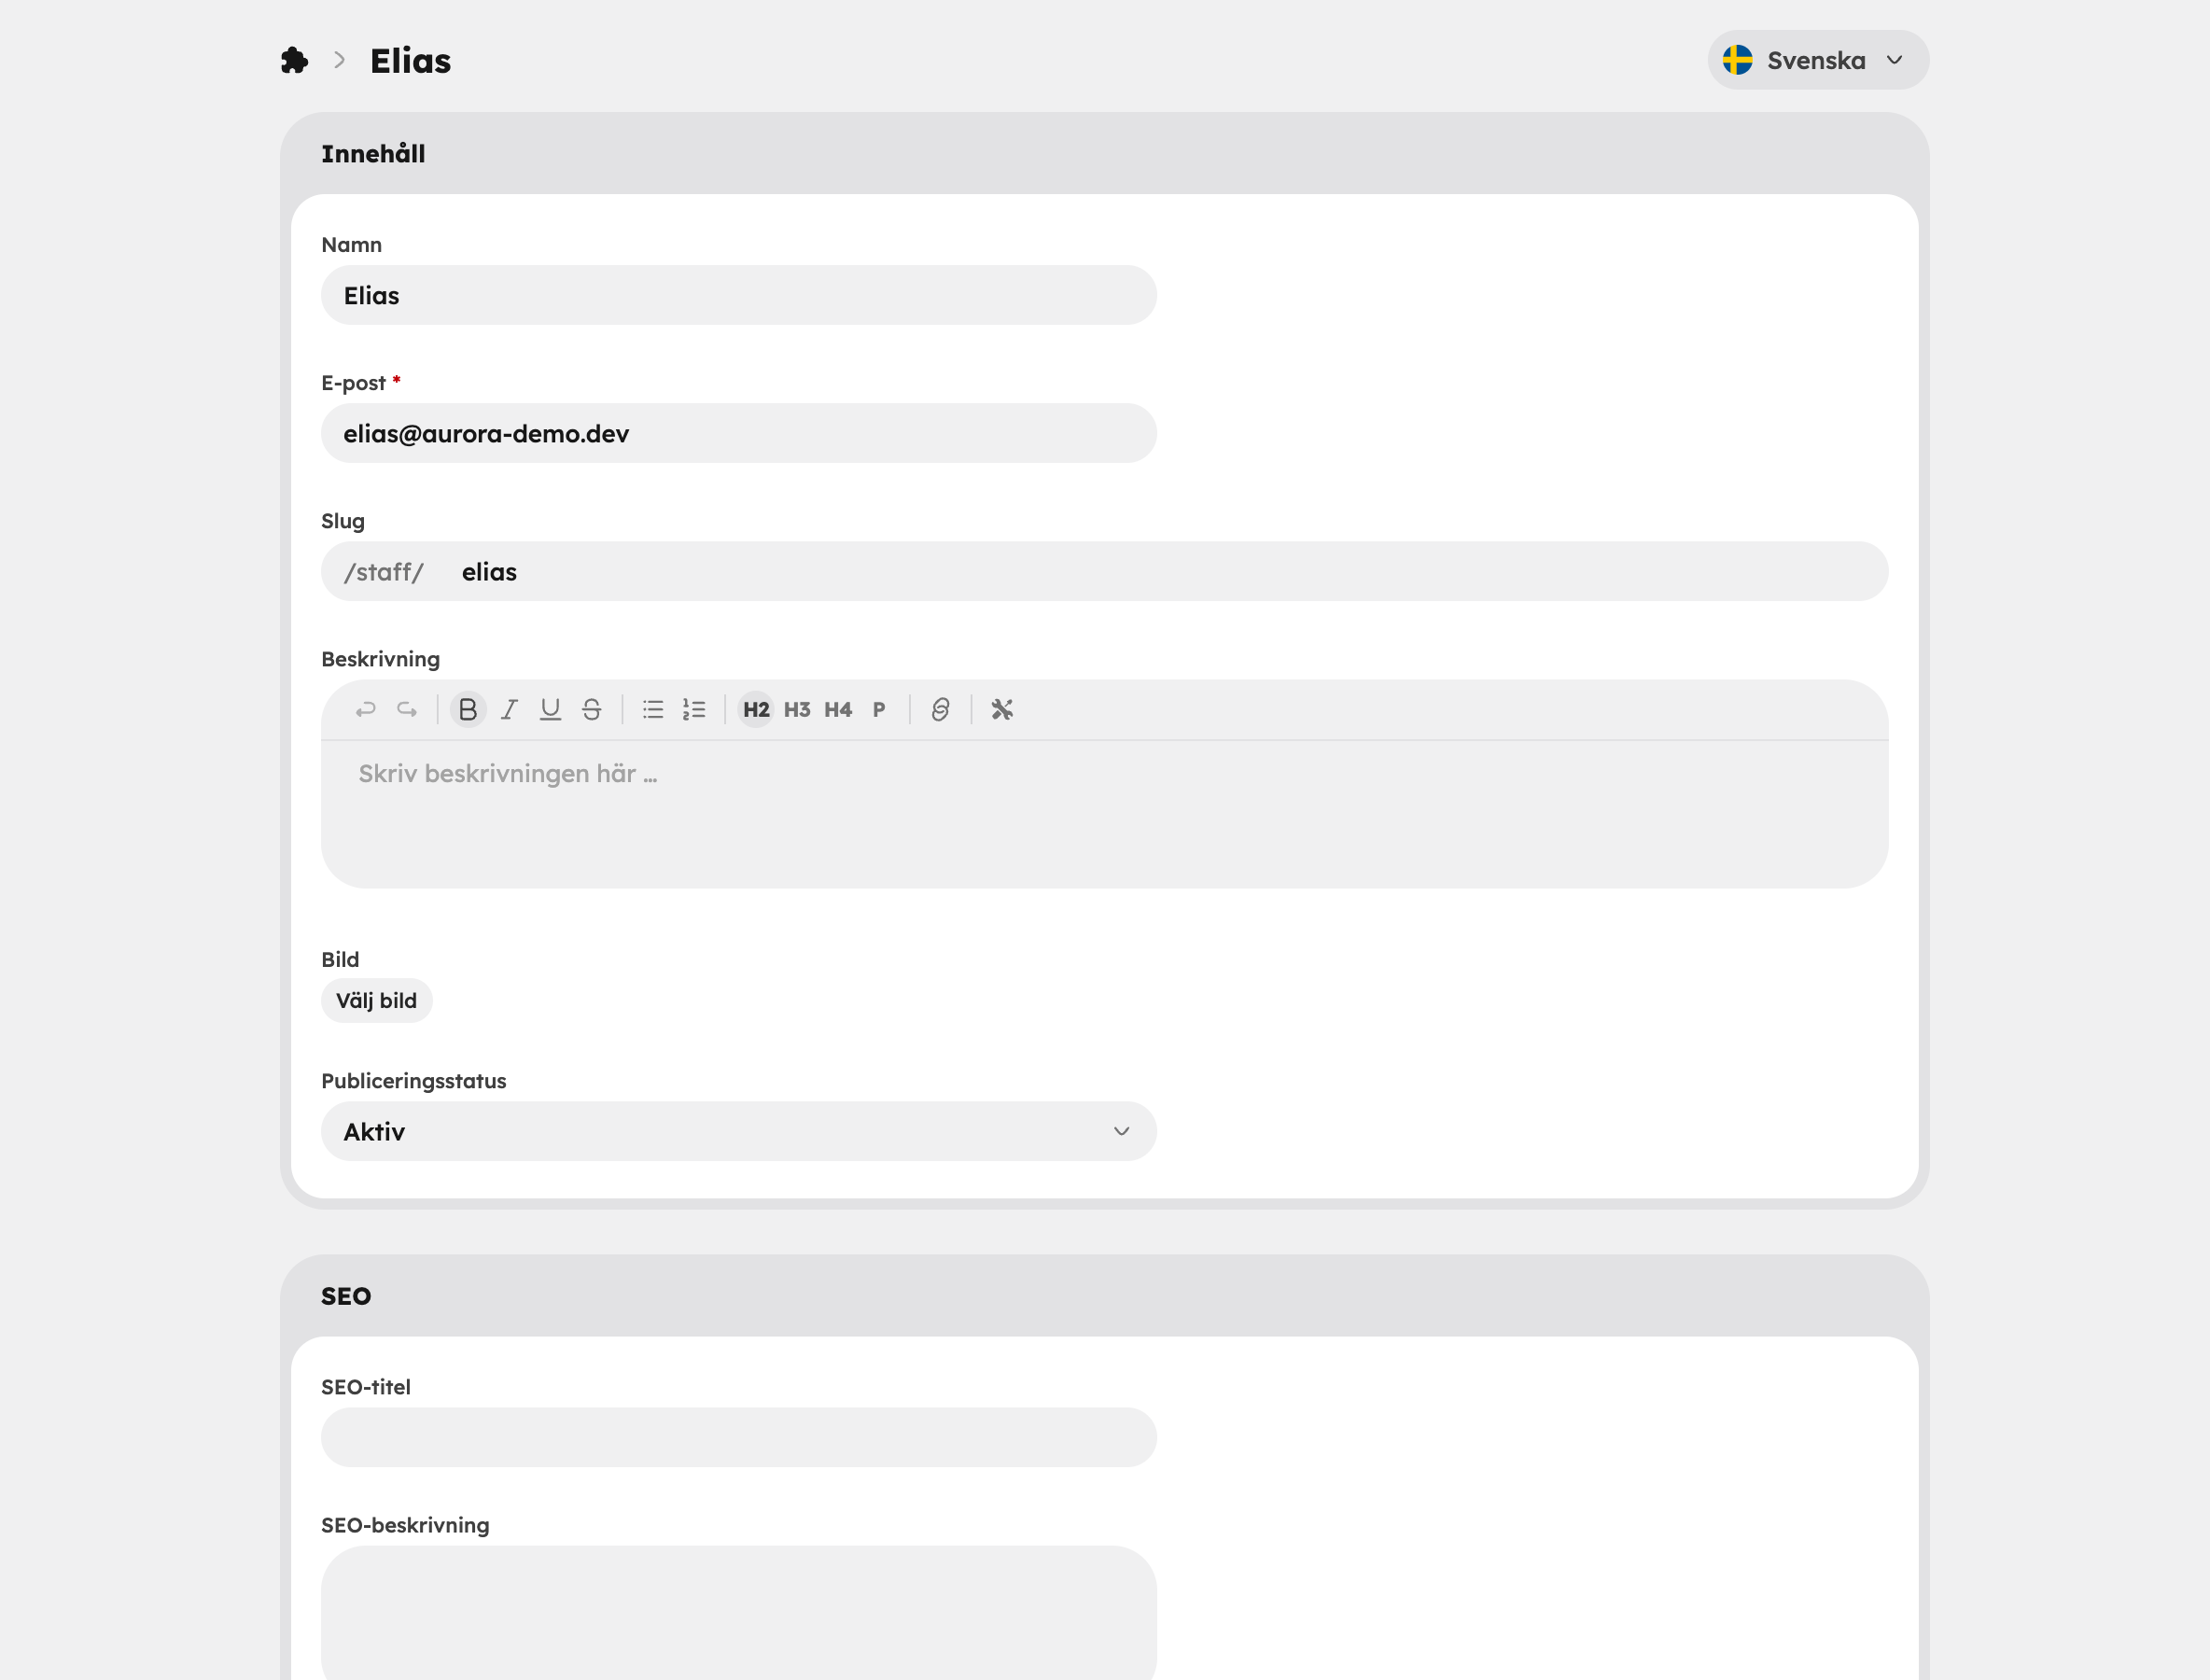
Task: Toggle italic formatting
Action: [509, 709]
